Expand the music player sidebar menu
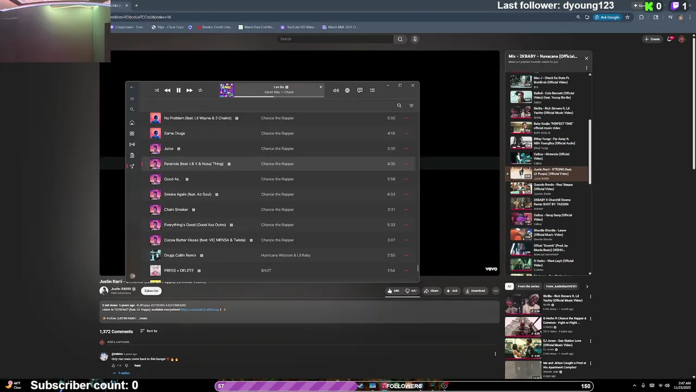 pyautogui.click(x=132, y=99)
